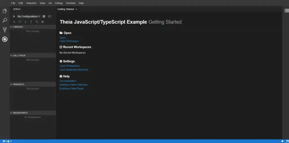Click the Step Into icon
Screen dimensions: 289x143
point(25,22)
